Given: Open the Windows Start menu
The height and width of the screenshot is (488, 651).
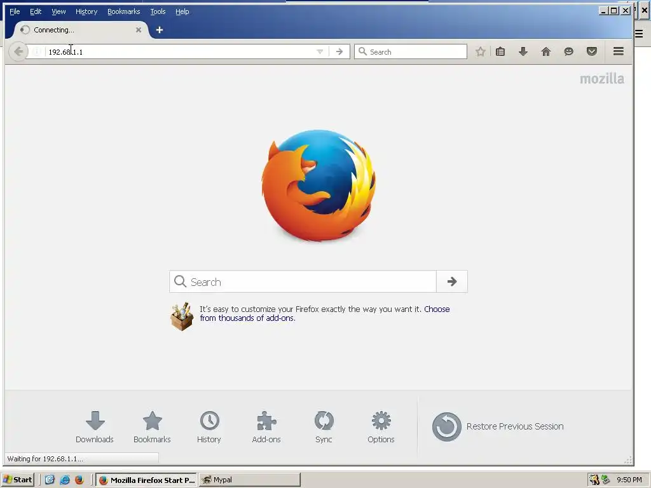Looking at the screenshot, I should (17, 480).
